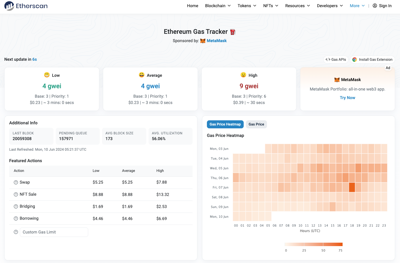The height and width of the screenshot is (263, 400).
Task: Open the Developers dropdown
Action: tap(330, 6)
